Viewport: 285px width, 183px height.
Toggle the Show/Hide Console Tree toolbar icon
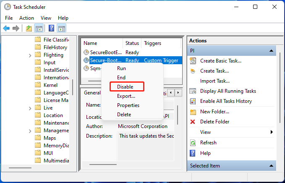[x=39, y=28]
